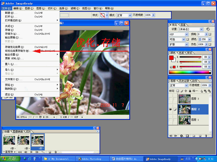Play the animation
The width and height of the screenshot is (217, 162).
click(31, 152)
